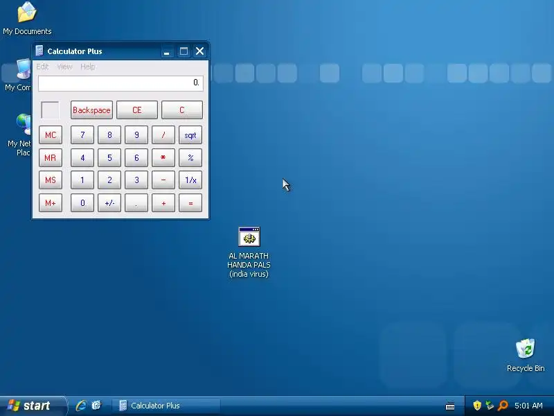Click digit 1 on the calculator
The height and width of the screenshot is (416, 554).
pyautogui.click(x=82, y=180)
